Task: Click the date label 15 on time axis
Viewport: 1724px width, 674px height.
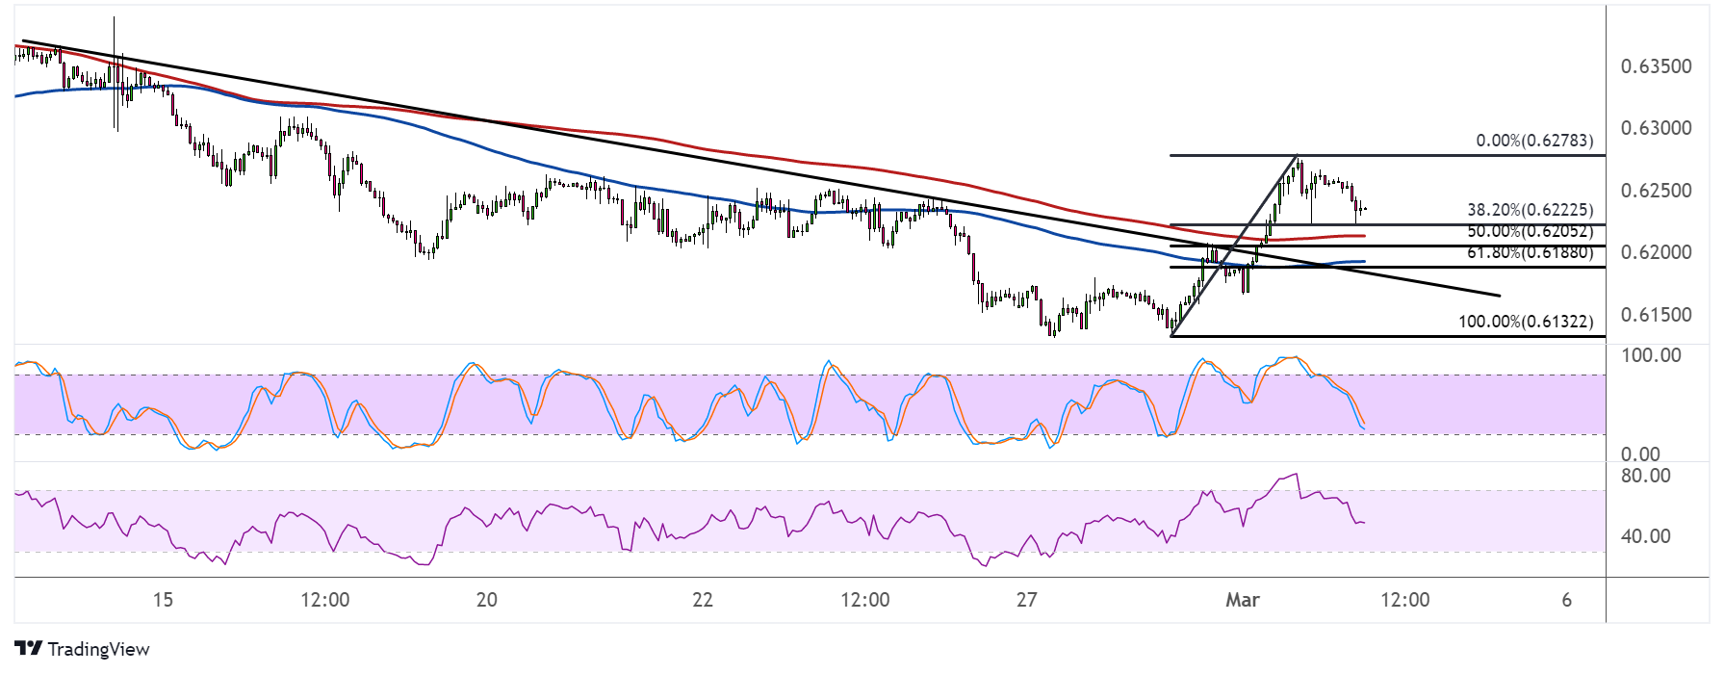Action: click(163, 600)
